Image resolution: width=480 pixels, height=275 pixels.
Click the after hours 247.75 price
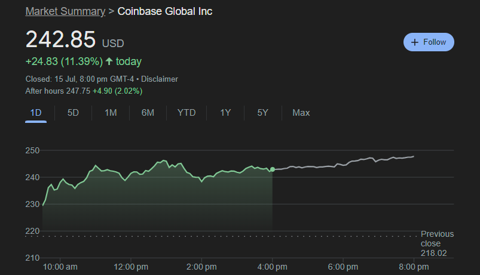coord(78,91)
